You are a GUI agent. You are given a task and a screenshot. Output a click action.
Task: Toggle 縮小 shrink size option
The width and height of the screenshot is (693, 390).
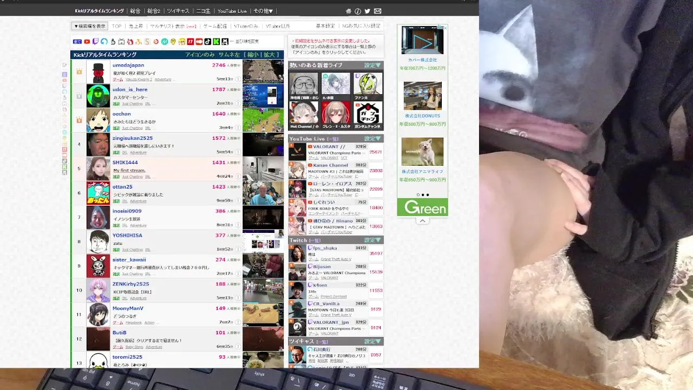click(x=253, y=55)
